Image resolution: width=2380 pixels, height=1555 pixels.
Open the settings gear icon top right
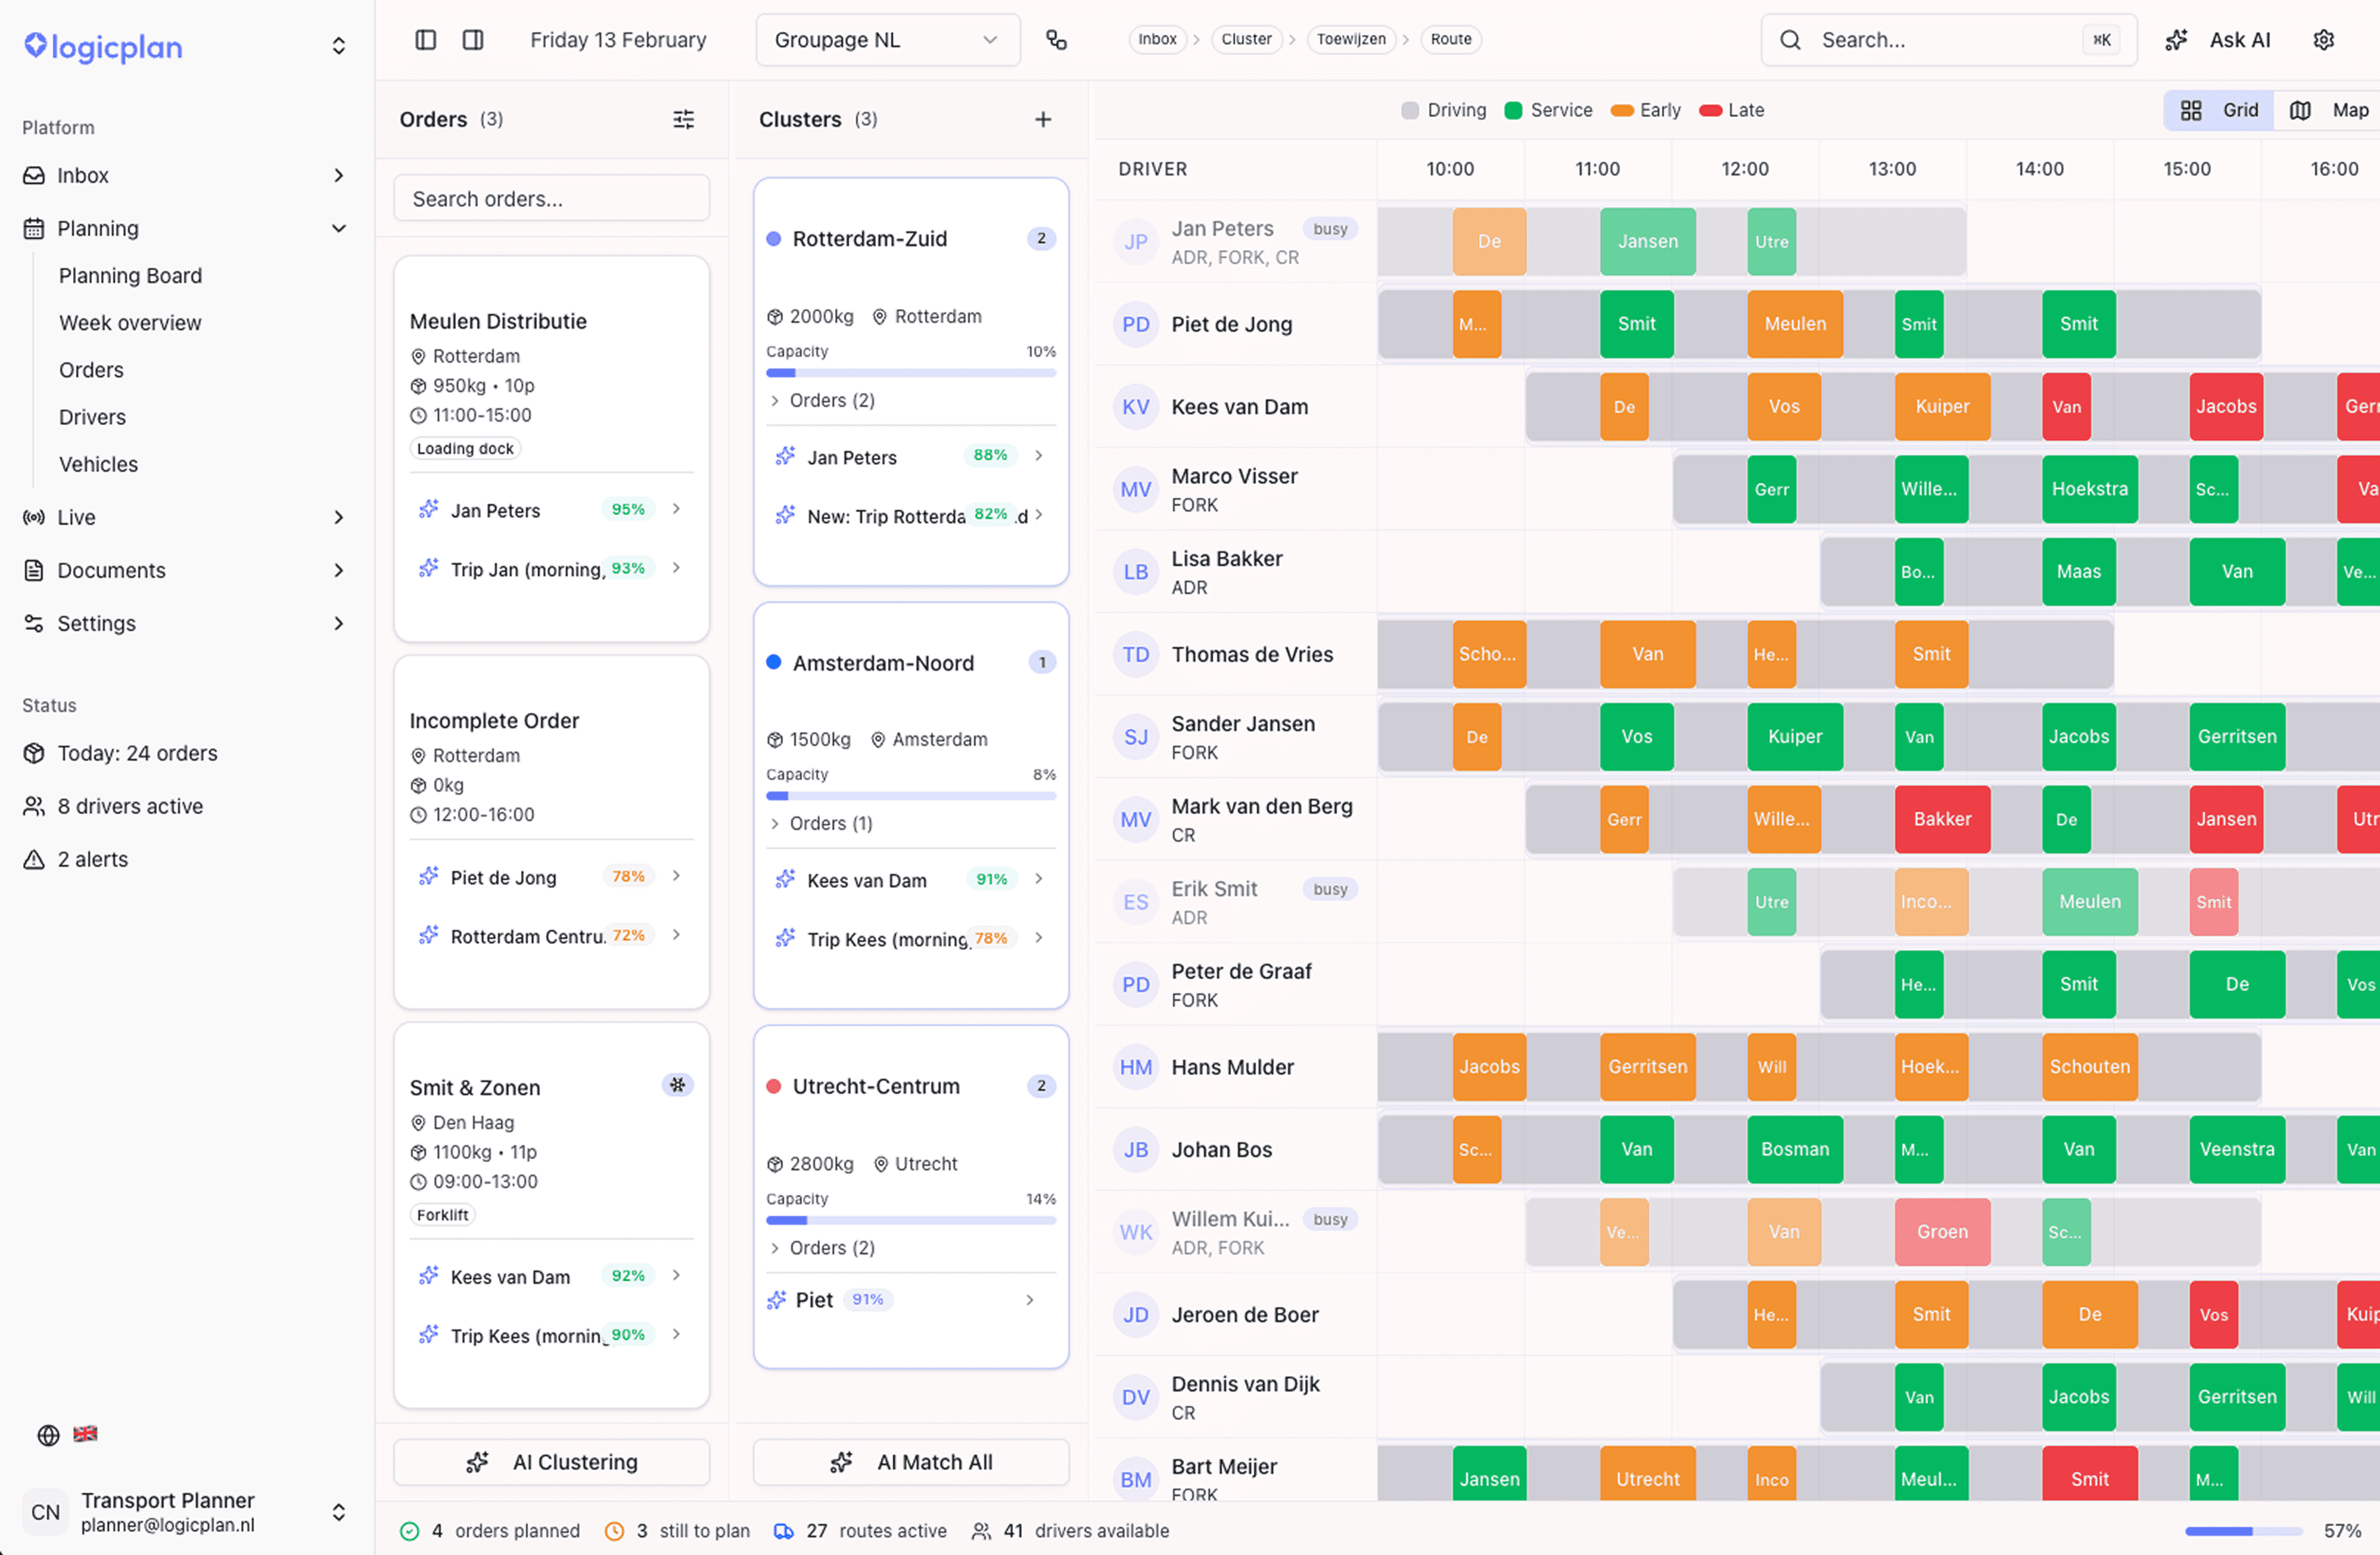coord(2323,40)
